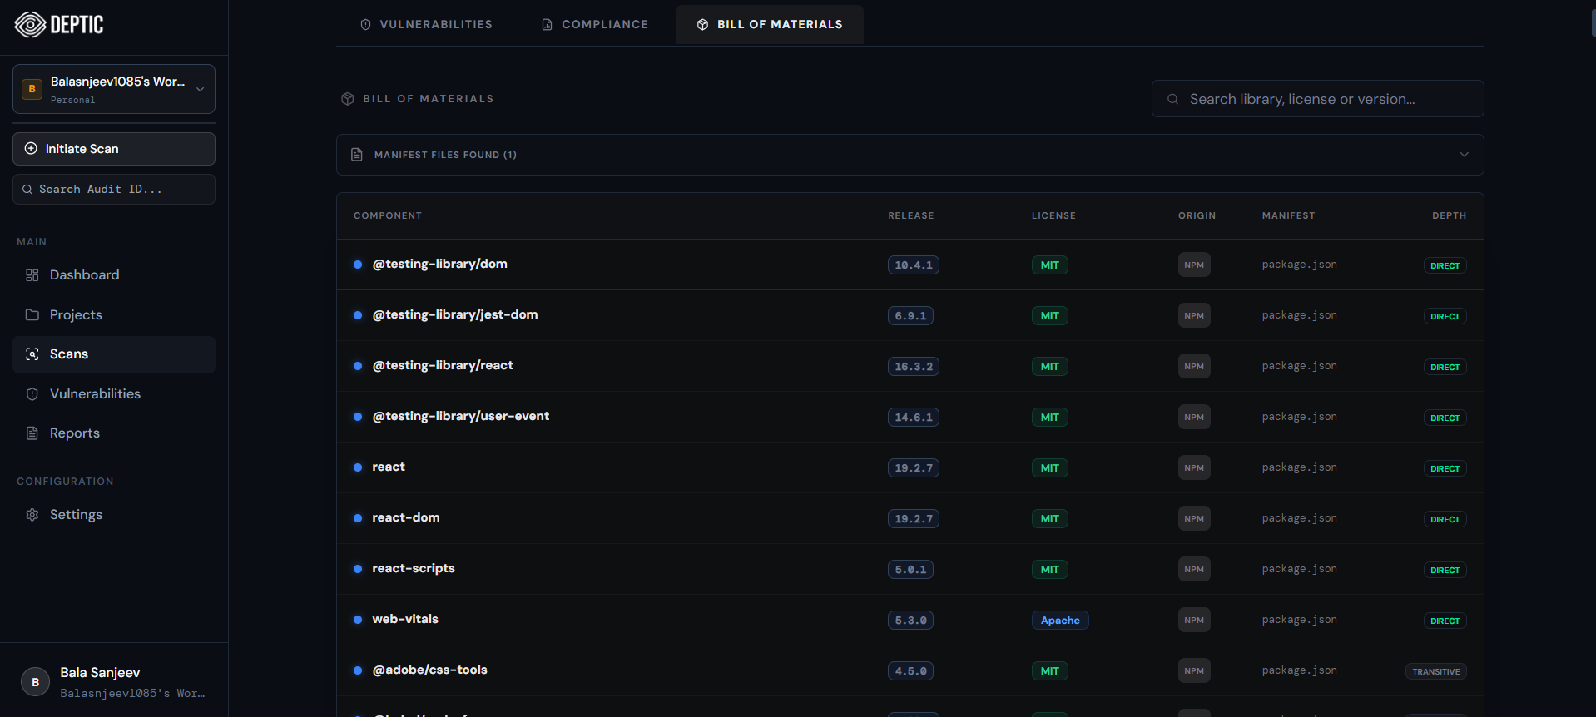The height and width of the screenshot is (717, 1596).
Task: Click NPM badge for @testing-library/dom
Action: [1194, 265]
